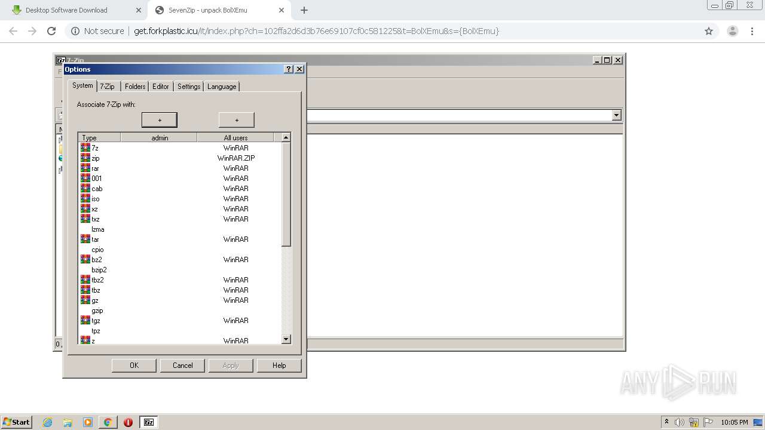Open Help from the Options dialog
The image size is (765, 430).
(x=279, y=365)
